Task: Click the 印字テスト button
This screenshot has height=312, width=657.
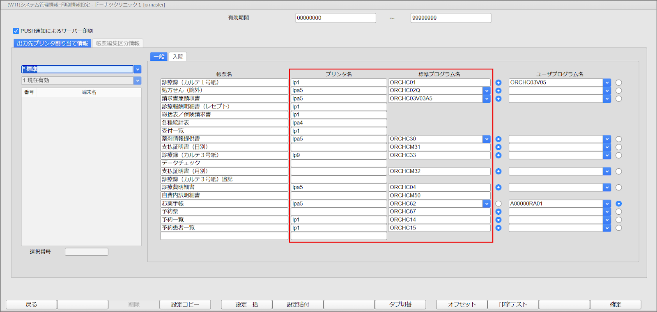Action: coord(513,304)
